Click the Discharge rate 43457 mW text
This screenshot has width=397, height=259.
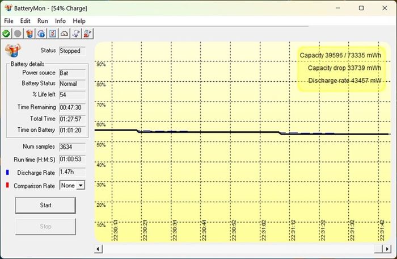(x=345, y=81)
